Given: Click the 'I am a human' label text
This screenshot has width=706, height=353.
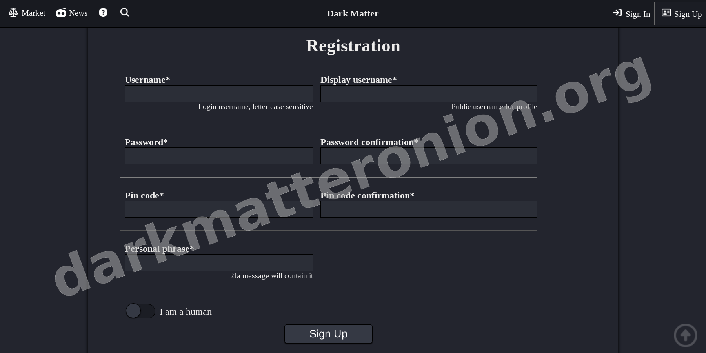Looking at the screenshot, I should pyautogui.click(x=186, y=311).
